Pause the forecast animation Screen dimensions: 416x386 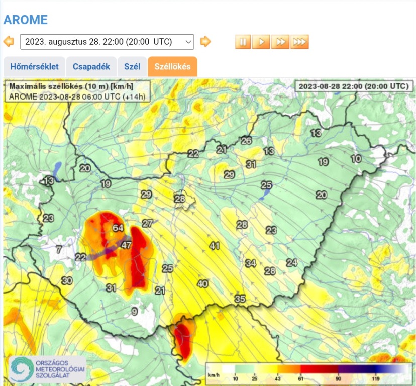point(243,42)
